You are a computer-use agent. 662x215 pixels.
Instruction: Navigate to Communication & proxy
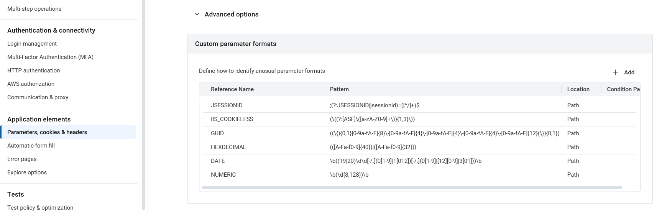click(38, 97)
